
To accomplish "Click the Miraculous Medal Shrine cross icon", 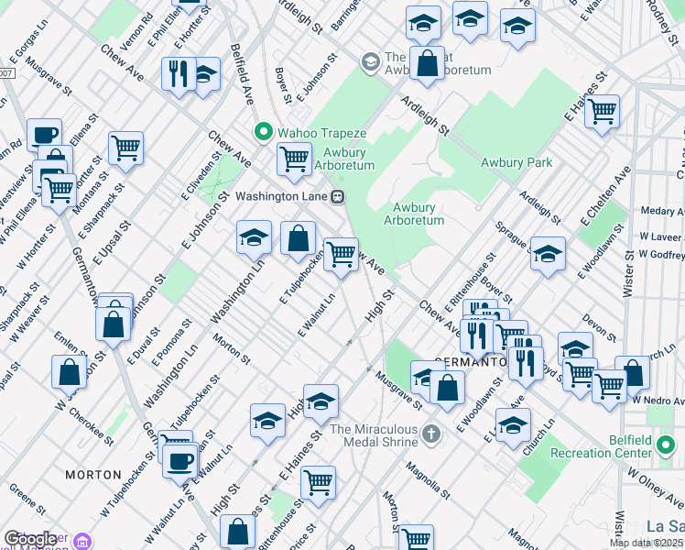I will click(x=431, y=435).
